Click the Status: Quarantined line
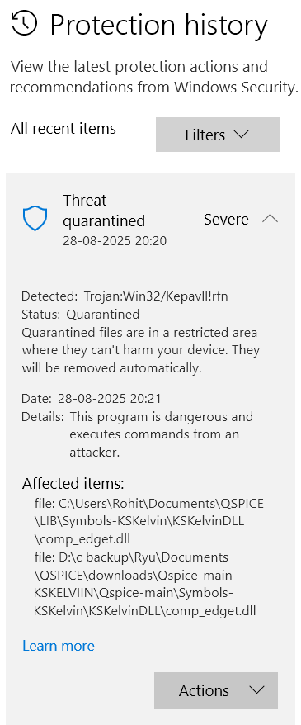 80,315
